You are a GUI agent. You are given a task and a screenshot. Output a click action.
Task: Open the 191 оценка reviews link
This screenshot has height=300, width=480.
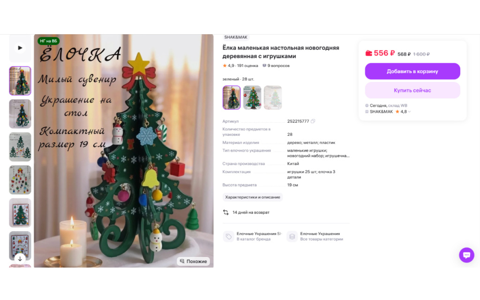[x=247, y=66]
